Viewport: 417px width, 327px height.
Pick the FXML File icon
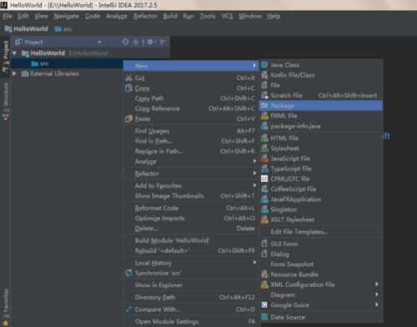tap(264, 116)
